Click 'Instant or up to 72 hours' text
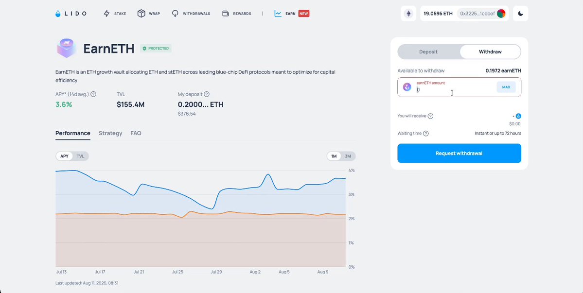Viewport: 583px width, 293px height. click(x=498, y=133)
